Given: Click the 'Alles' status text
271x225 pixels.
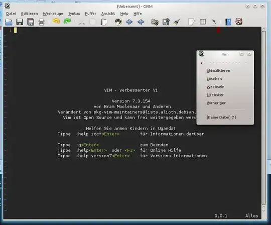Looking at the screenshot, I should tap(251, 216).
